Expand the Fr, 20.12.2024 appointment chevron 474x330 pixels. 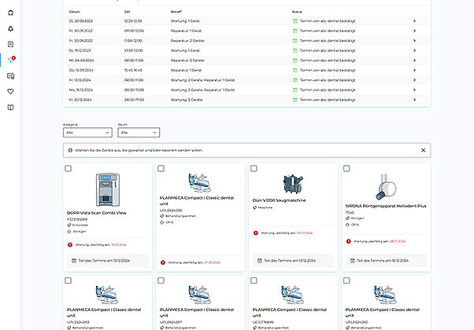pyautogui.click(x=414, y=100)
